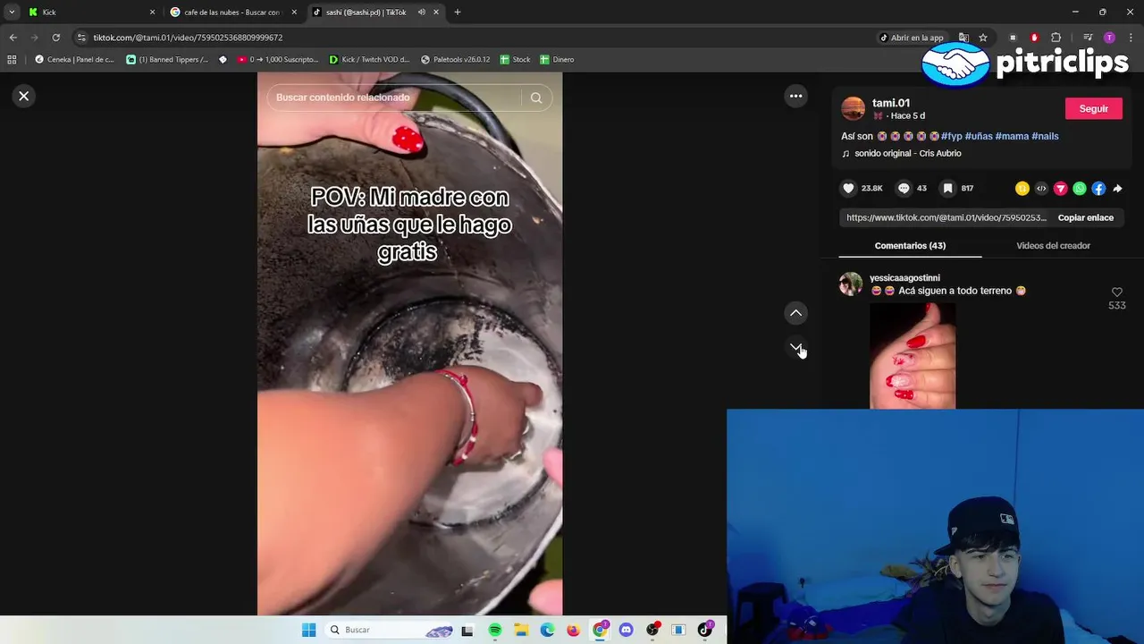Open the red nails comment image

click(x=913, y=355)
